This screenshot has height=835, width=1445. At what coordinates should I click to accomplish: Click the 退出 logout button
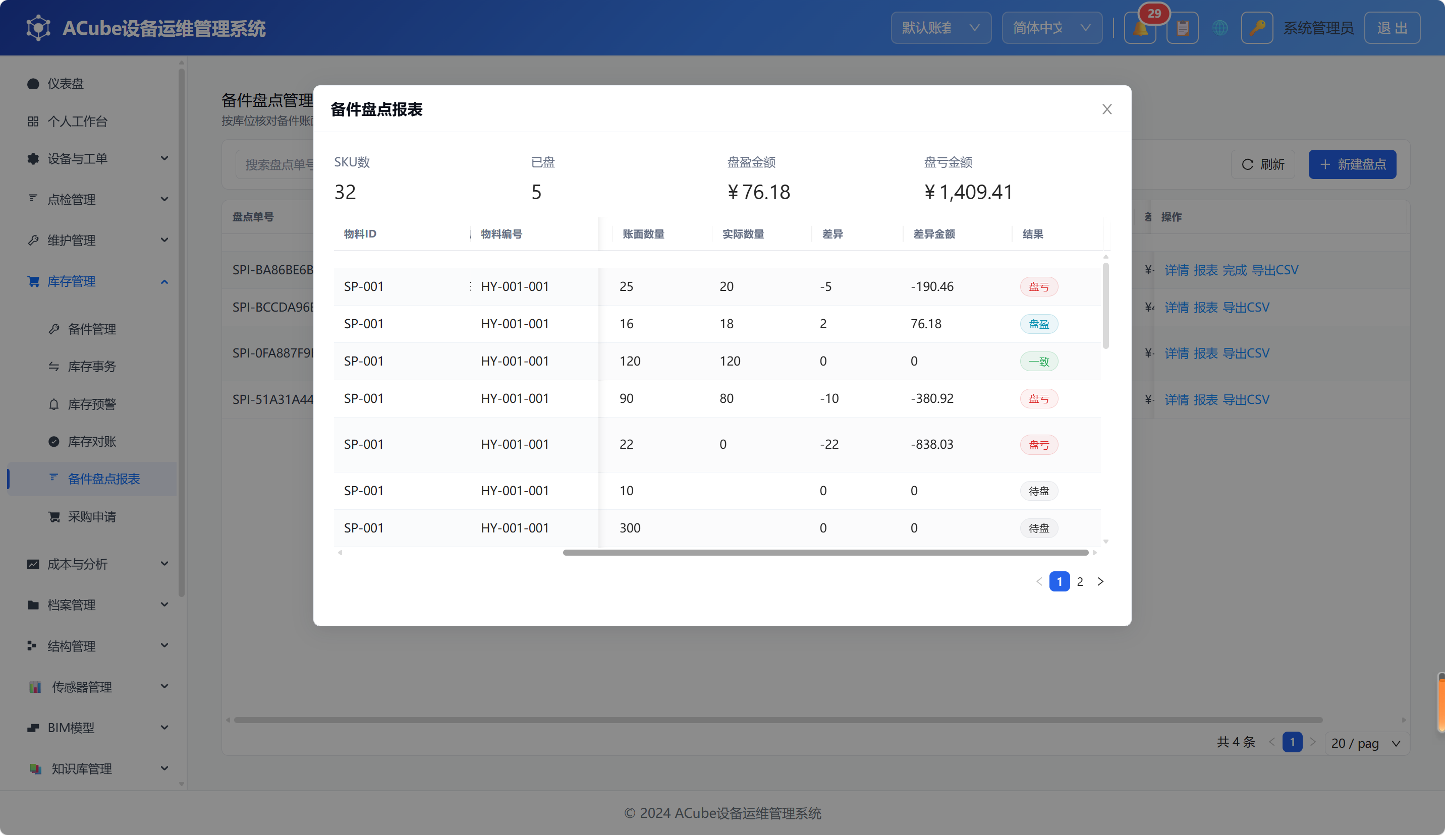[1392, 28]
